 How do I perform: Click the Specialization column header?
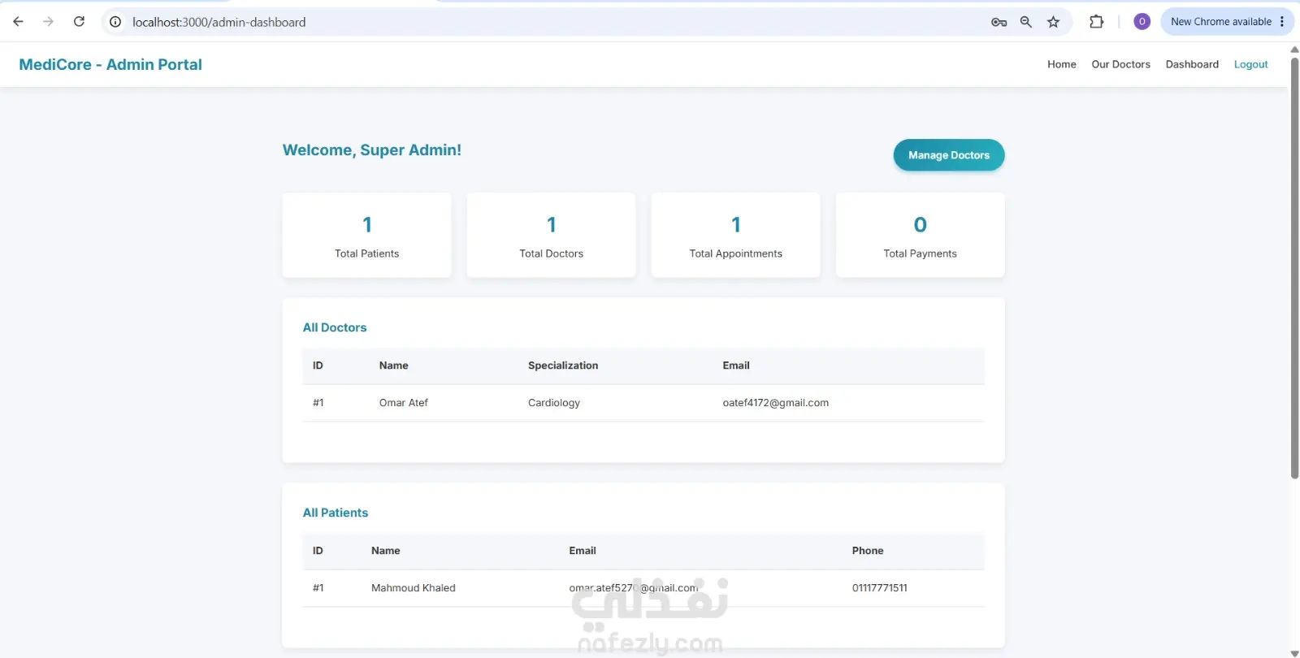coord(563,366)
